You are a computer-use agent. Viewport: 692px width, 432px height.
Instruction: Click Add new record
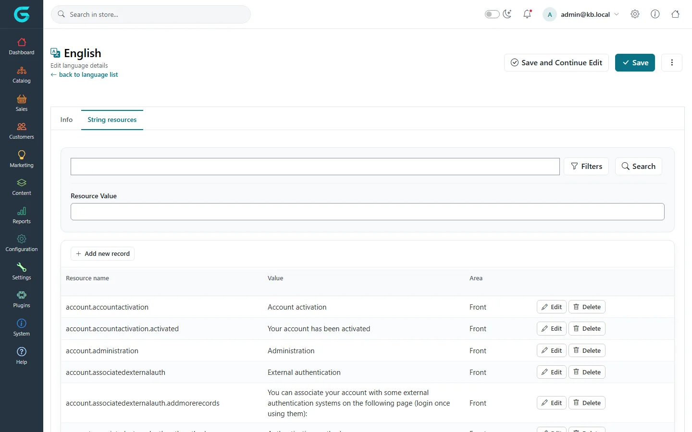pyautogui.click(x=102, y=253)
